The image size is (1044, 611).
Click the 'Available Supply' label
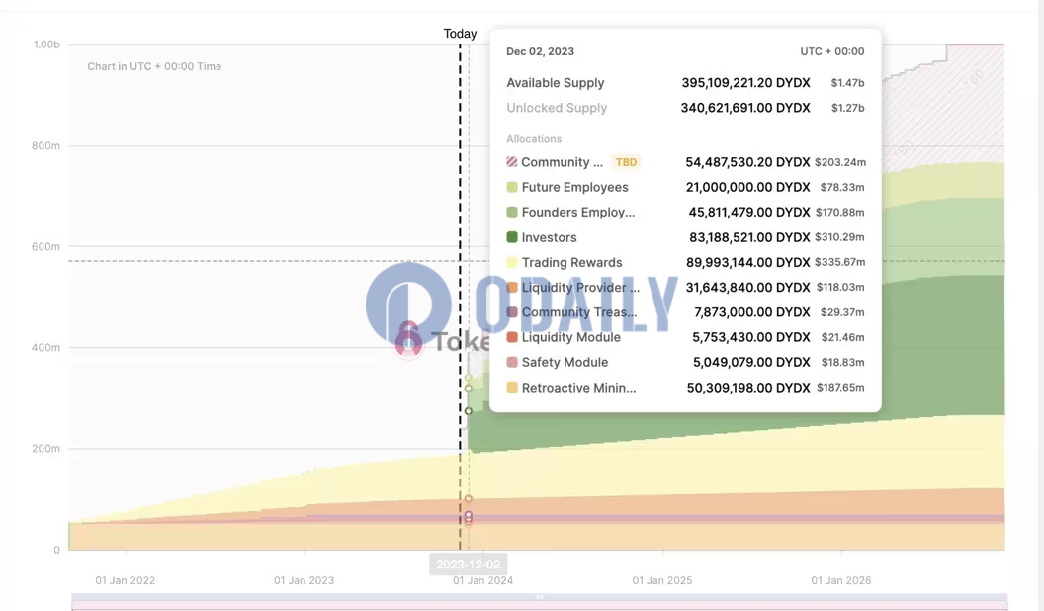pos(556,82)
